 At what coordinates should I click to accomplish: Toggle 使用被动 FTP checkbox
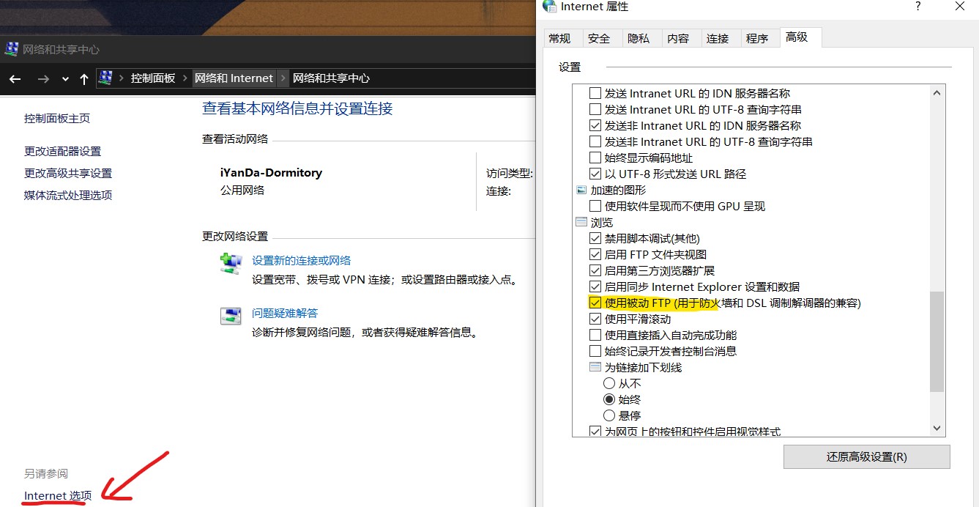pyautogui.click(x=595, y=303)
